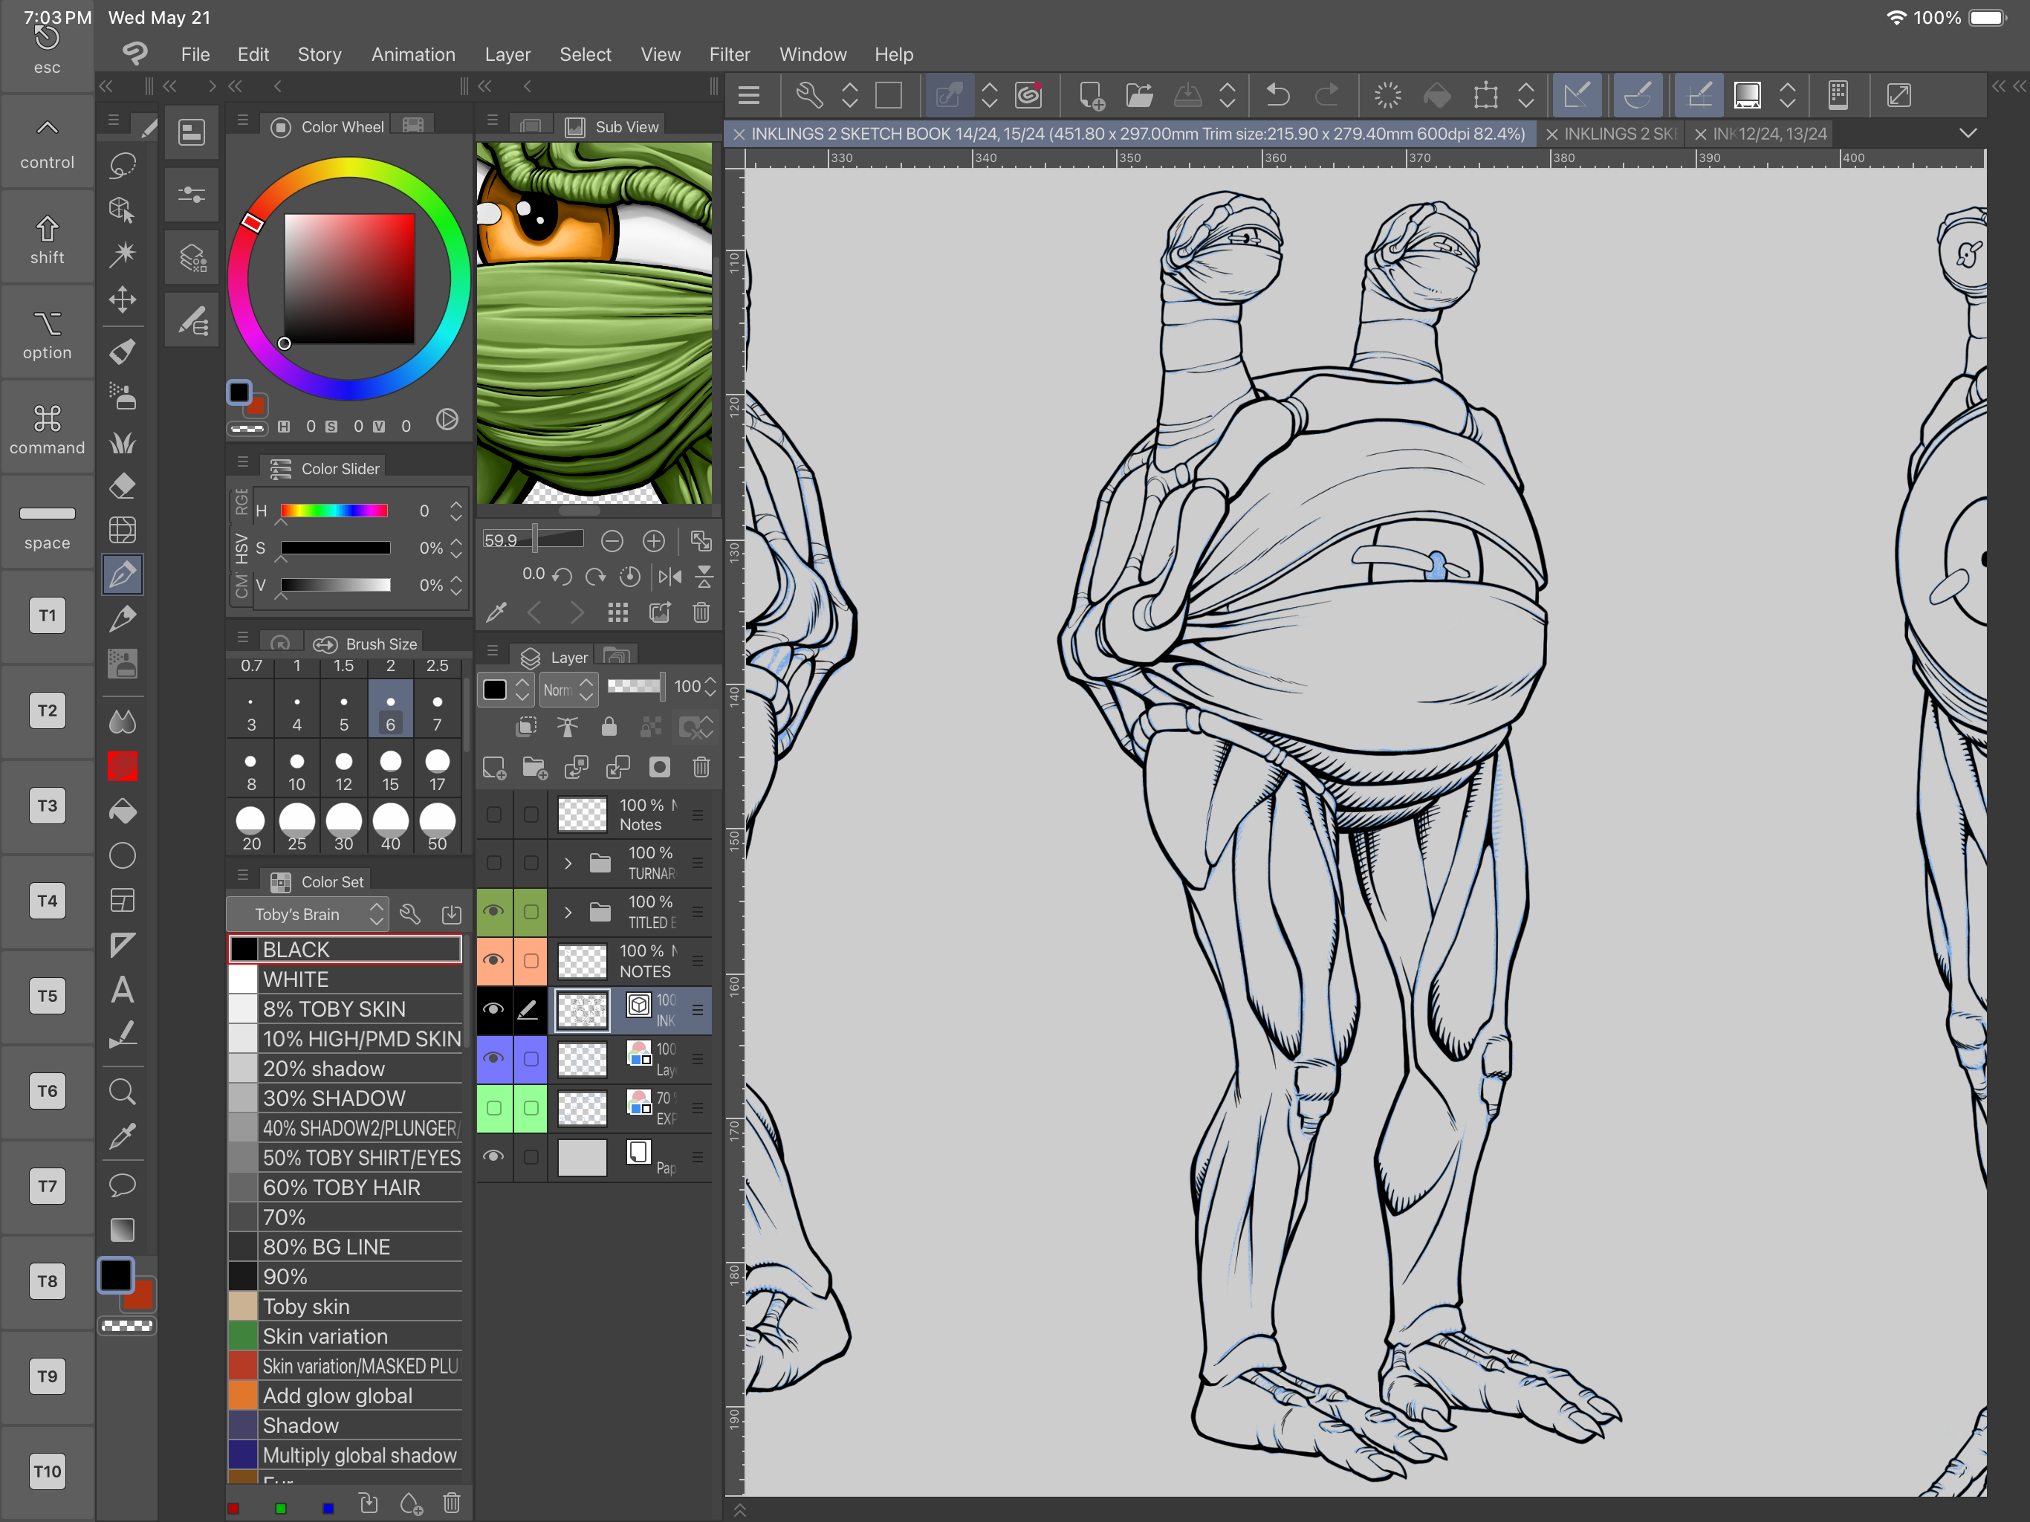This screenshot has height=1522, width=2030.
Task: Open the Animation menu
Action: [413, 54]
